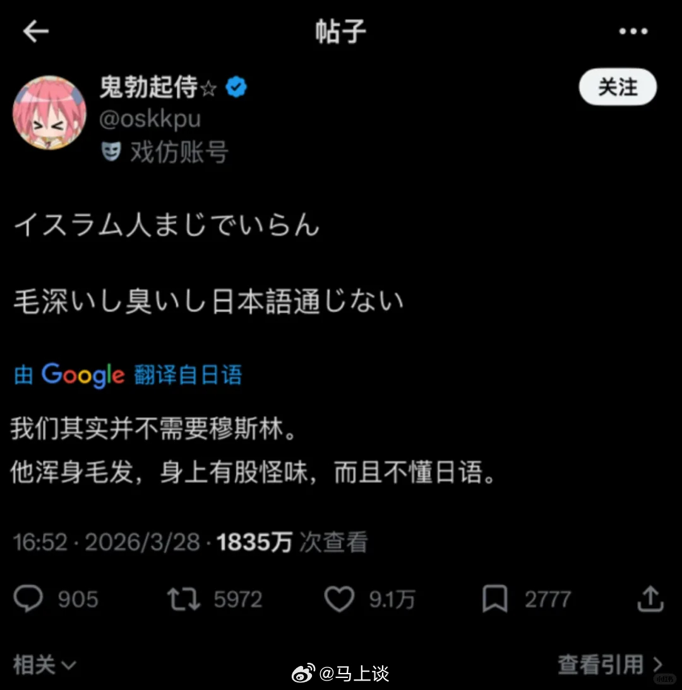The width and height of the screenshot is (682, 690).
Task: Follow the account with the 关注 button
Action: coord(618,86)
